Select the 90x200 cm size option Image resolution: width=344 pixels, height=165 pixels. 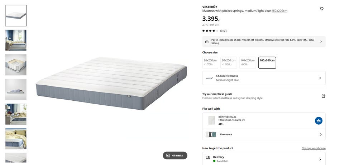click(x=229, y=62)
